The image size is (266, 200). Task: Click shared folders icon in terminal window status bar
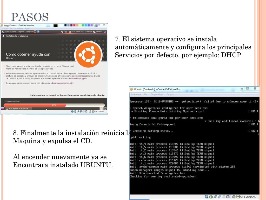224,197
